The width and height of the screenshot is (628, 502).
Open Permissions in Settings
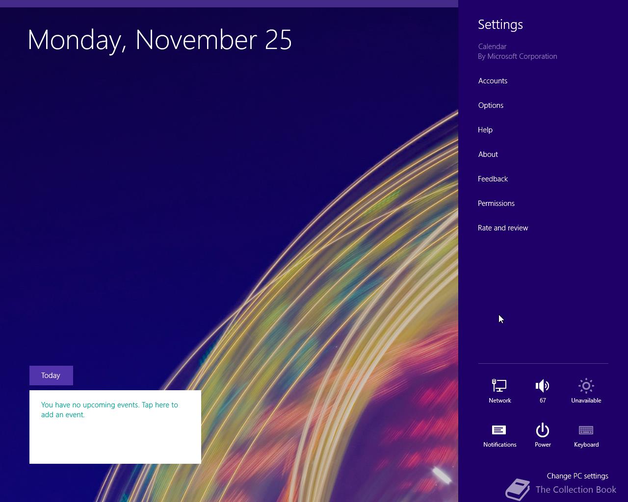pyautogui.click(x=496, y=203)
